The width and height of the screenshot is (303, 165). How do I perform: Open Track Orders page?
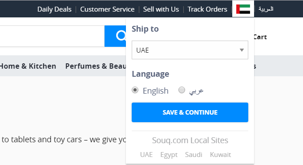click(x=207, y=9)
